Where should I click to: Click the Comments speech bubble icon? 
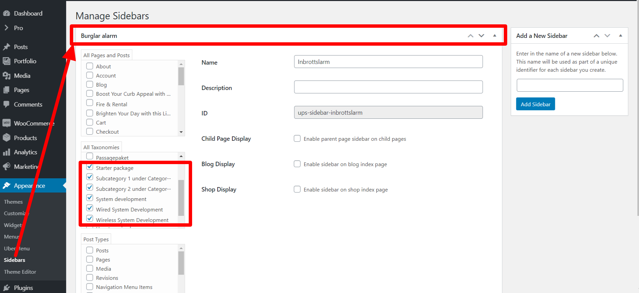point(6,104)
